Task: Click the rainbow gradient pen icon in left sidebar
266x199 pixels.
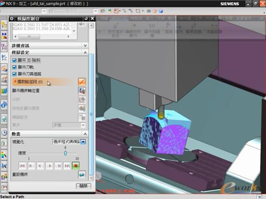Action: [4, 155]
